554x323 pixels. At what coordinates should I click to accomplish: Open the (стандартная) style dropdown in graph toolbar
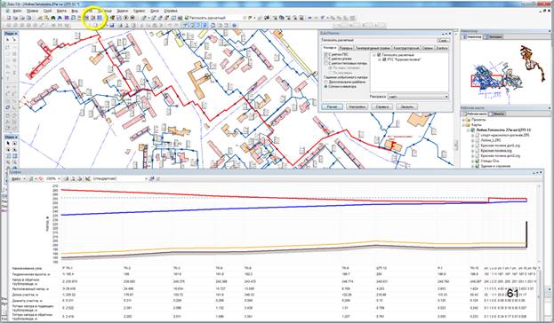(120, 178)
